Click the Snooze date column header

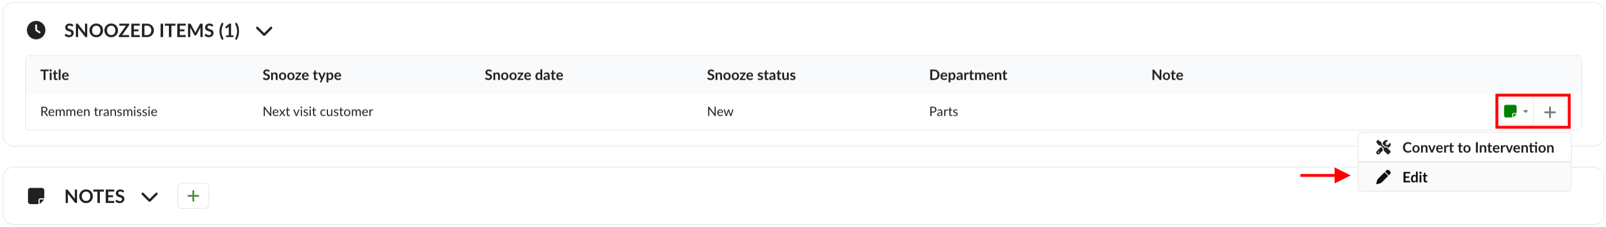coord(524,75)
